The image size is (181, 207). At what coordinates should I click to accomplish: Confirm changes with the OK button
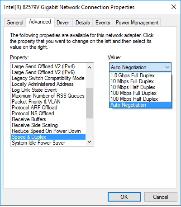pyautogui.click(x=124, y=197)
